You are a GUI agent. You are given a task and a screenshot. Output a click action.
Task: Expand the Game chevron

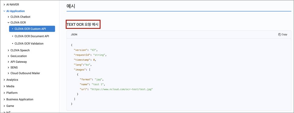[4, 106]
